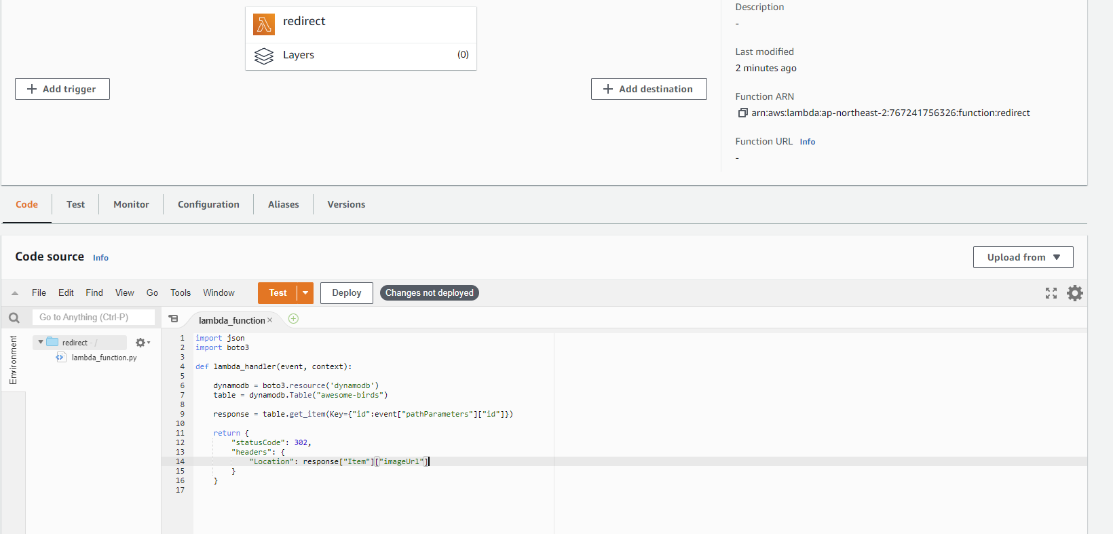This screenshot has width=1113, height=534.
Task: Open the Code source Info link
Action: tap(100, 258)
